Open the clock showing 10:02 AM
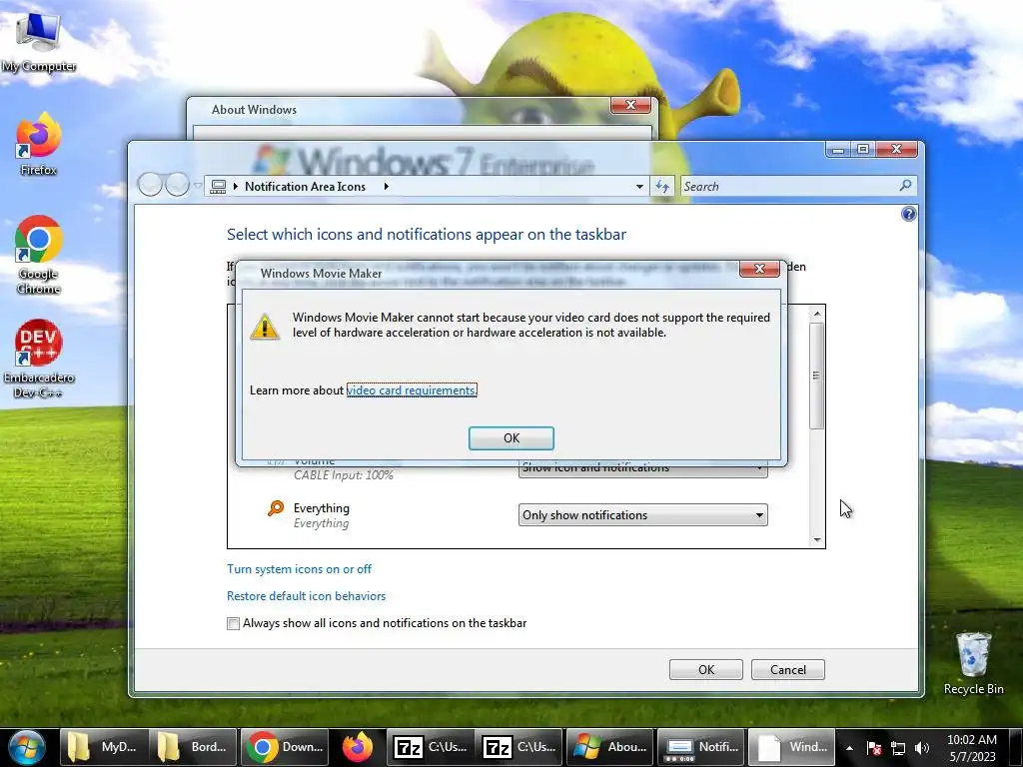 coord(971,747)
